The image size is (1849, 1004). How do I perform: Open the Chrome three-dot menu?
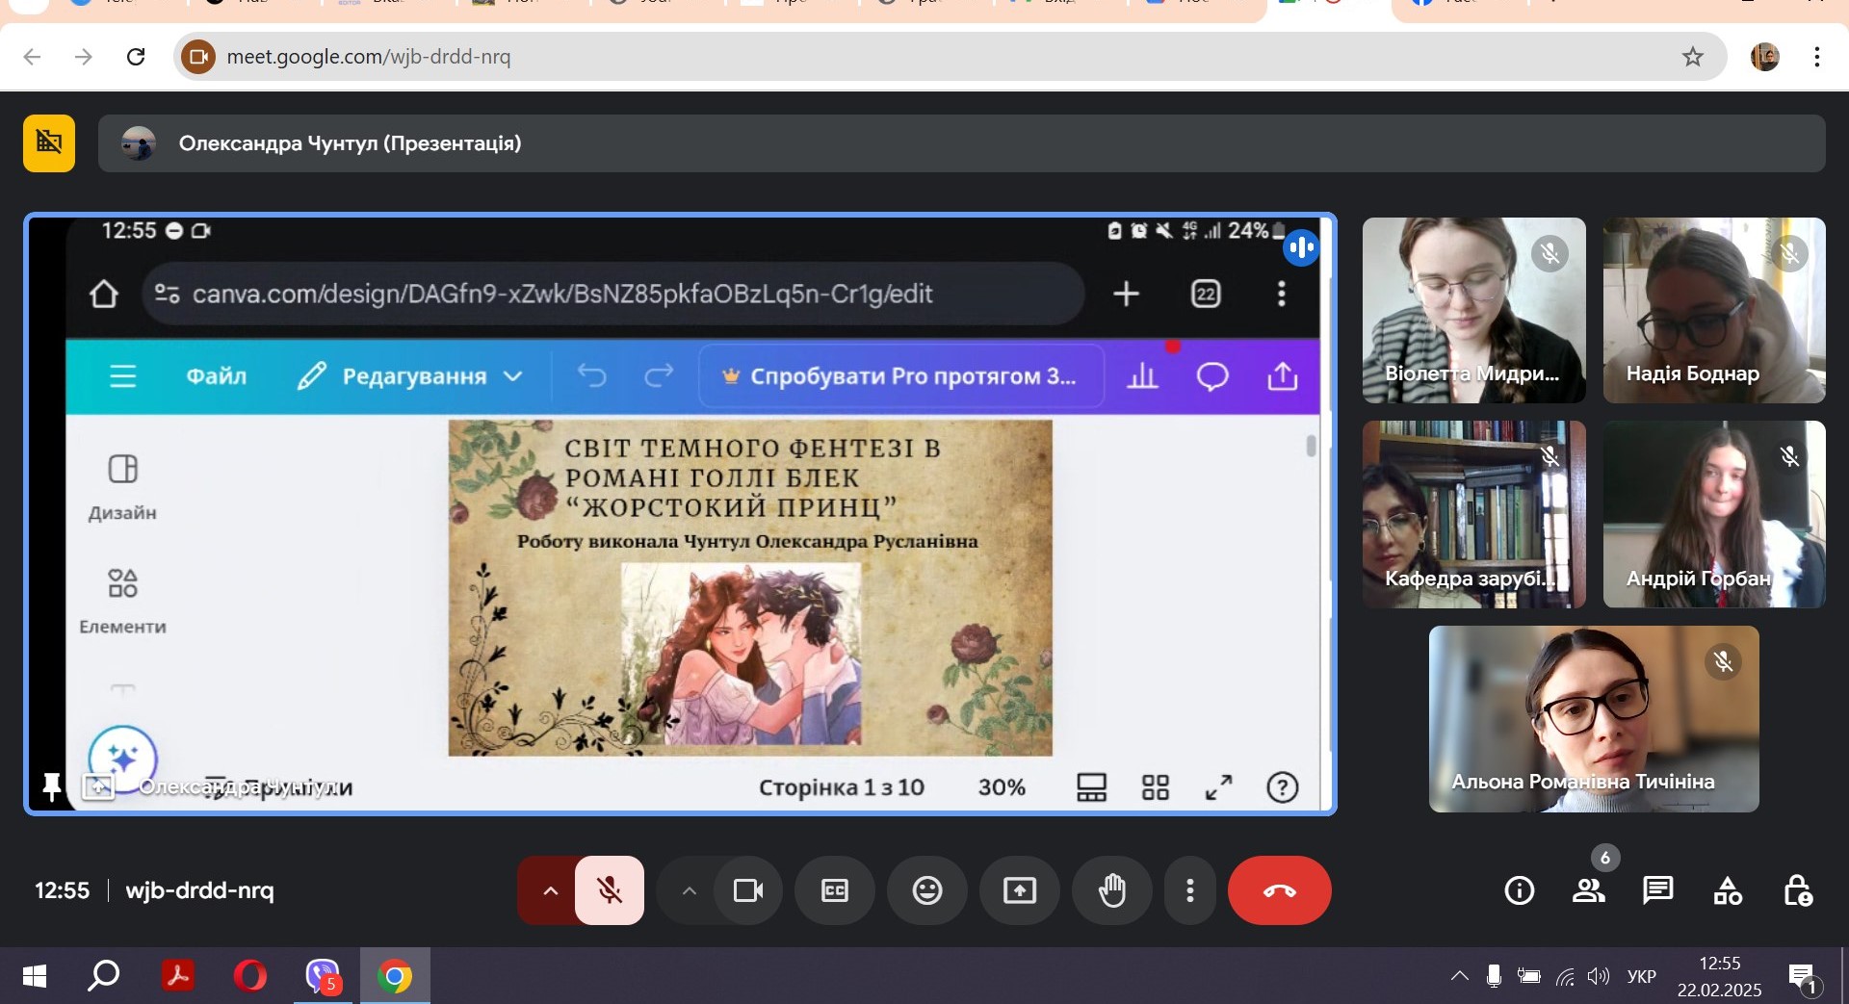pos(1817,57)
